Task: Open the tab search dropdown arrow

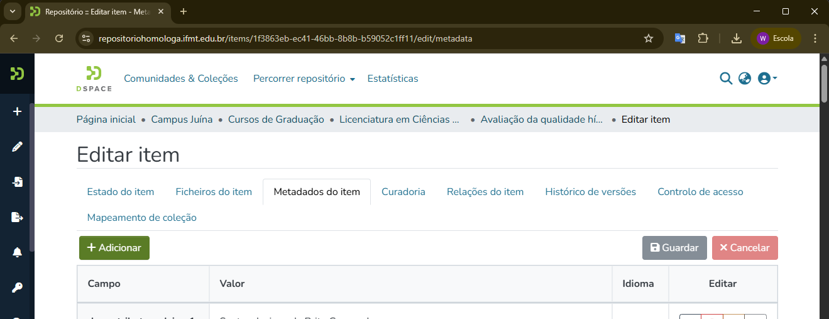Action: (x=12, y=11)
